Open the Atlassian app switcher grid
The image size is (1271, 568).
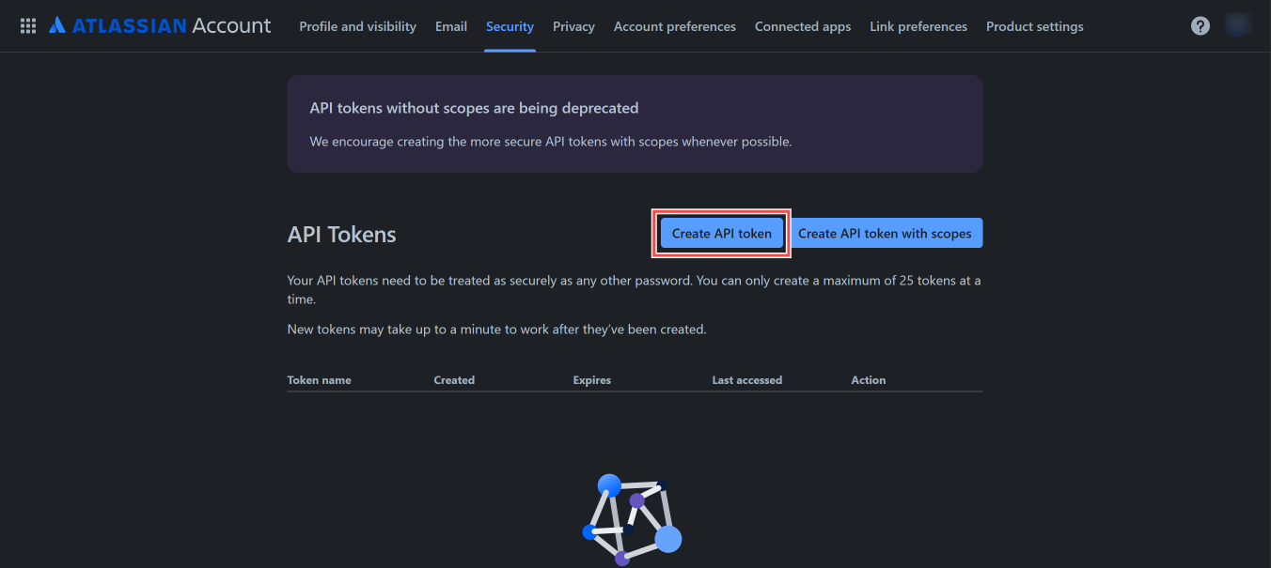pos(27,25)
